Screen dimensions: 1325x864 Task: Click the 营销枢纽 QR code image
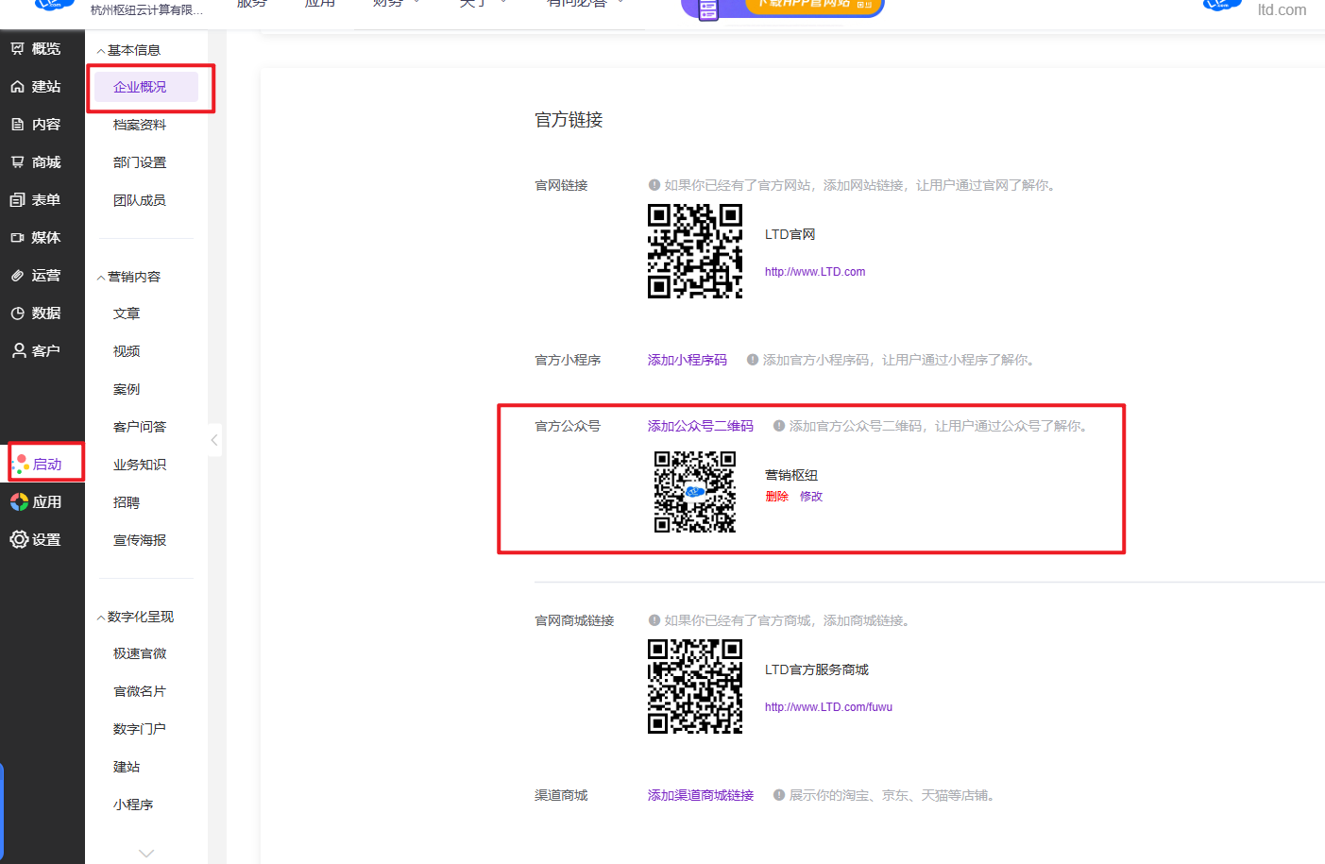tap(695, 491)
